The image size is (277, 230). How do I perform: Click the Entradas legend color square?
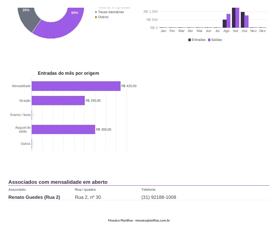[x=190, y=40]
